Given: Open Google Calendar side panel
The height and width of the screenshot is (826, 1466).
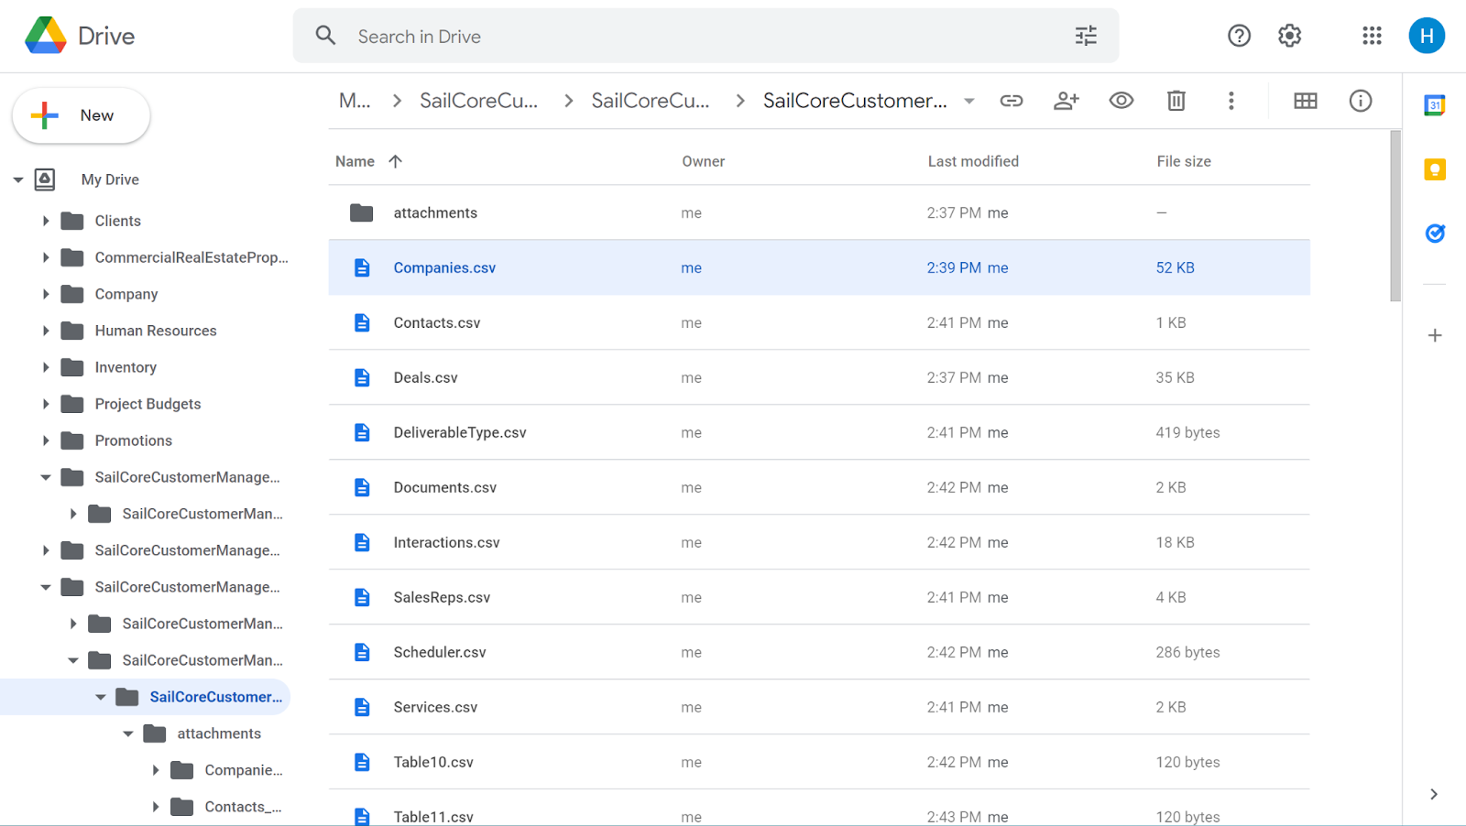Looking at the screenshot, I should coord(1434,105).
